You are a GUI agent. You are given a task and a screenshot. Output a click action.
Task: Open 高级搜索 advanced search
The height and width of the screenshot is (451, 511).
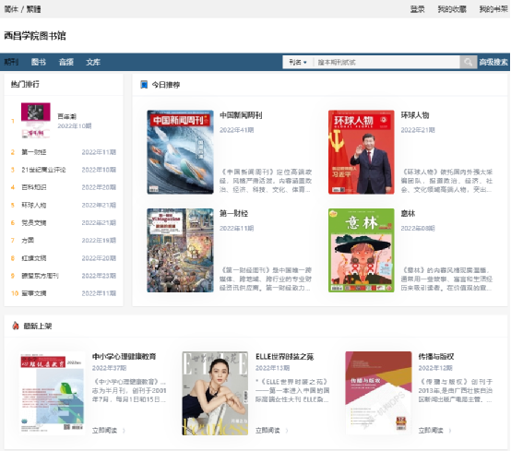coord(493,62)
